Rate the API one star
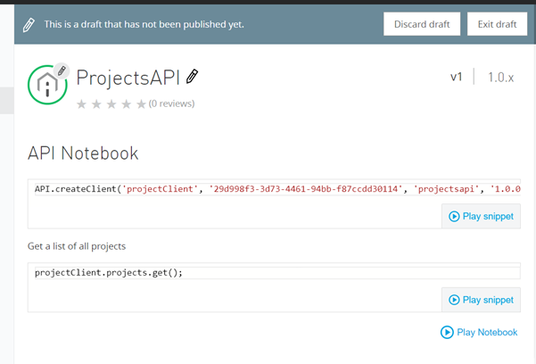Image resolution: width=536 pixels, height=364 pixels. tap(82, 104)
